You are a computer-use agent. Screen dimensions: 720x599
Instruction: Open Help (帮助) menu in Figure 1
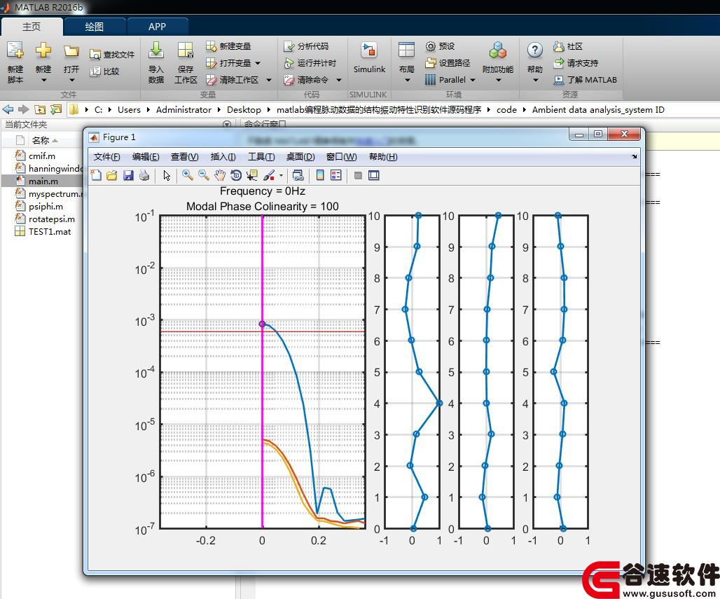coord(383,157)
